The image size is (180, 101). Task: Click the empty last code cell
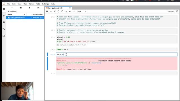[x=117, y=73]
